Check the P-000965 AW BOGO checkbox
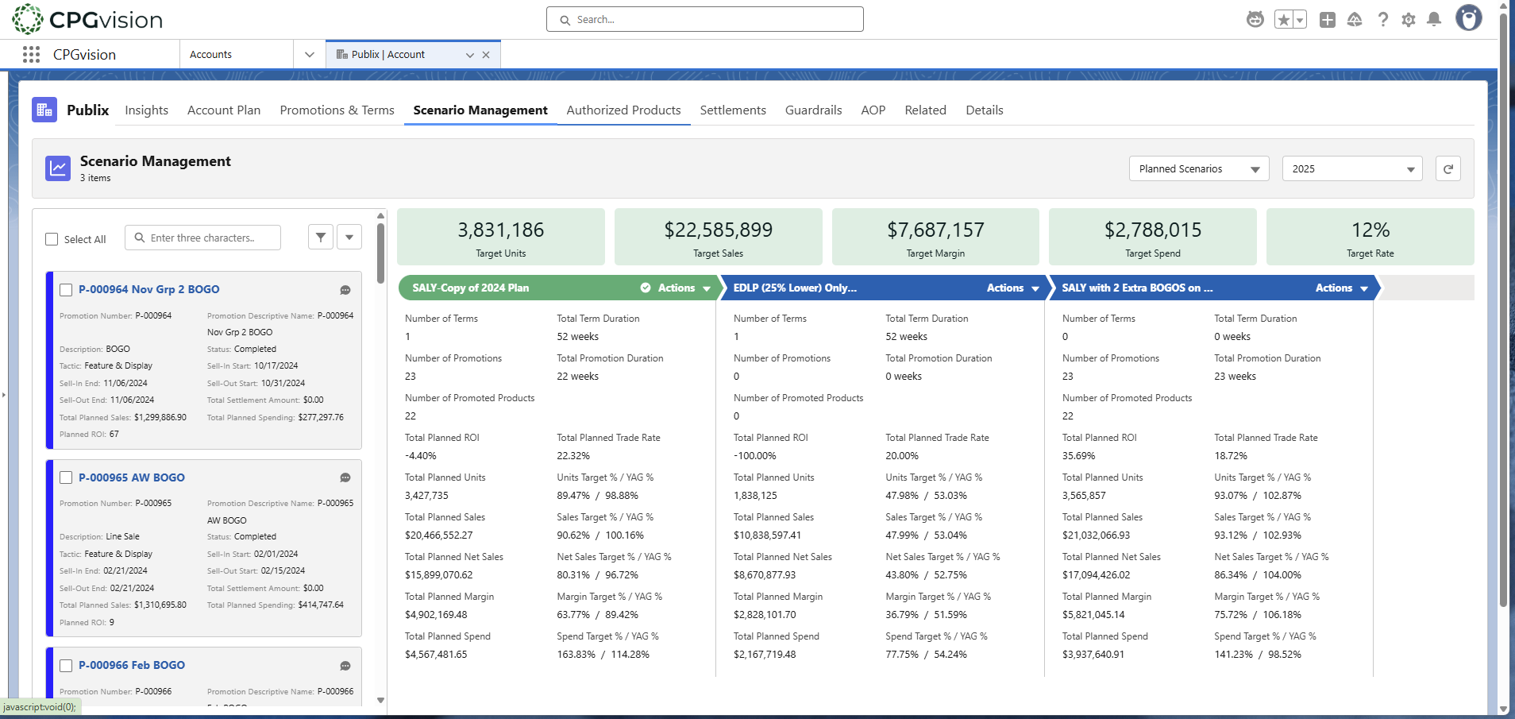The height and width of the screenshot is (719, 1515). [x=66, y=477]
